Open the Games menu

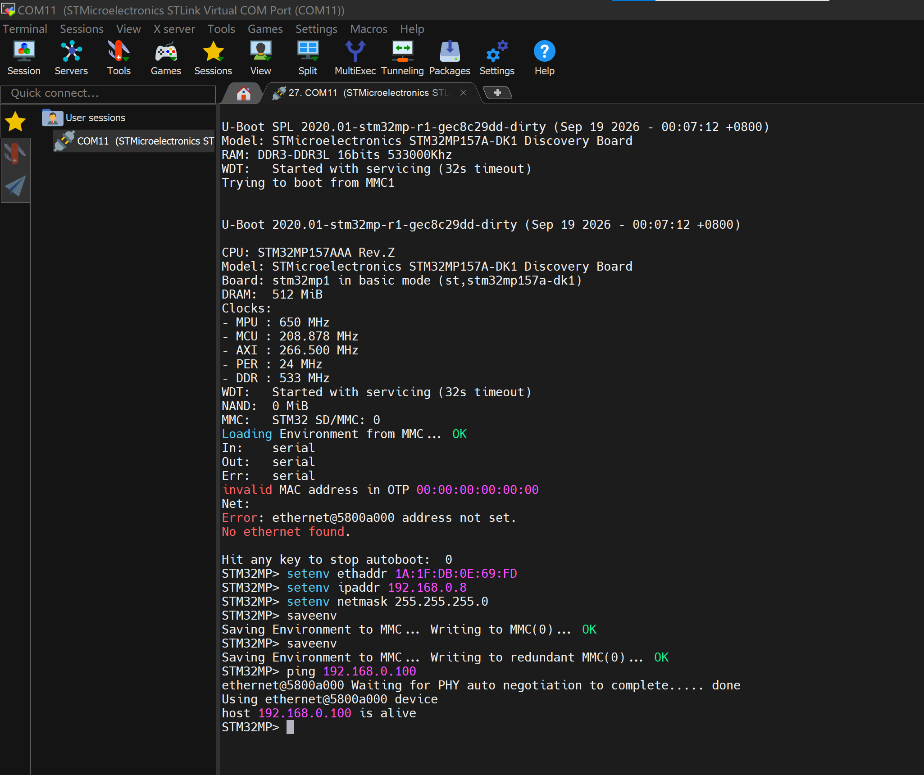point(265,29)
